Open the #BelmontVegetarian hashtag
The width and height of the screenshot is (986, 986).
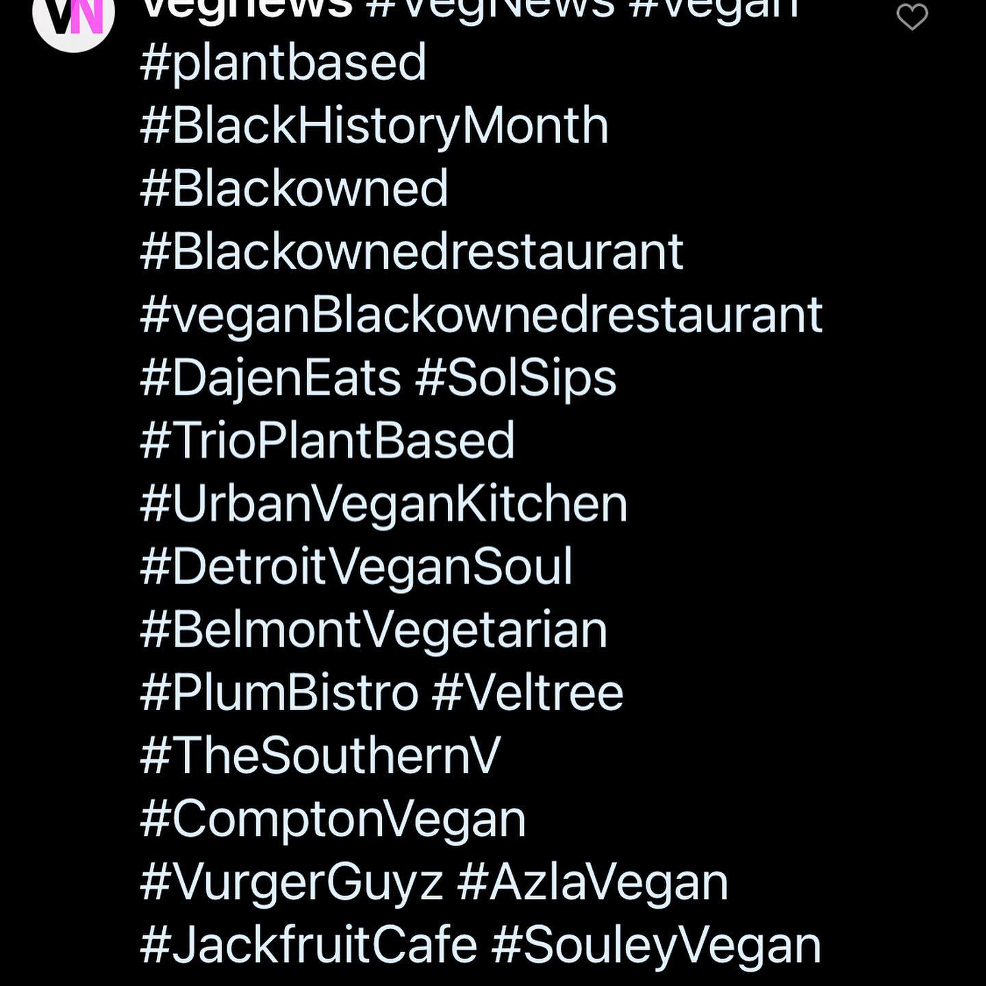coord(373,630)
